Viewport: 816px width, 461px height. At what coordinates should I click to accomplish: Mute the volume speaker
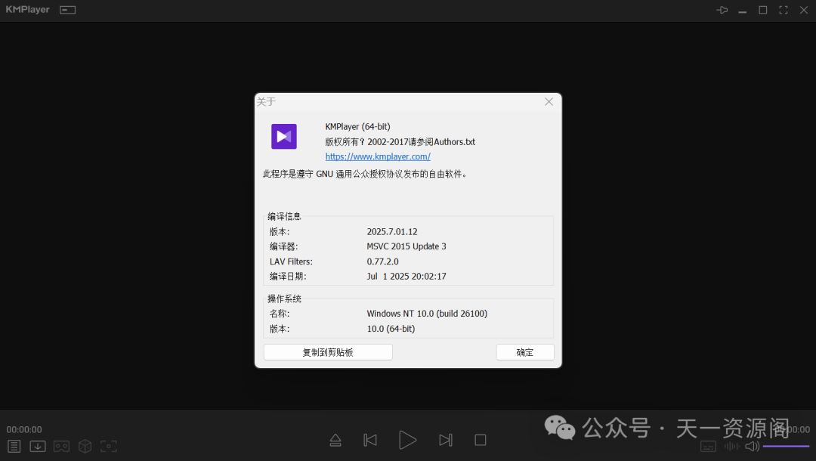click(x=753, y=446)
